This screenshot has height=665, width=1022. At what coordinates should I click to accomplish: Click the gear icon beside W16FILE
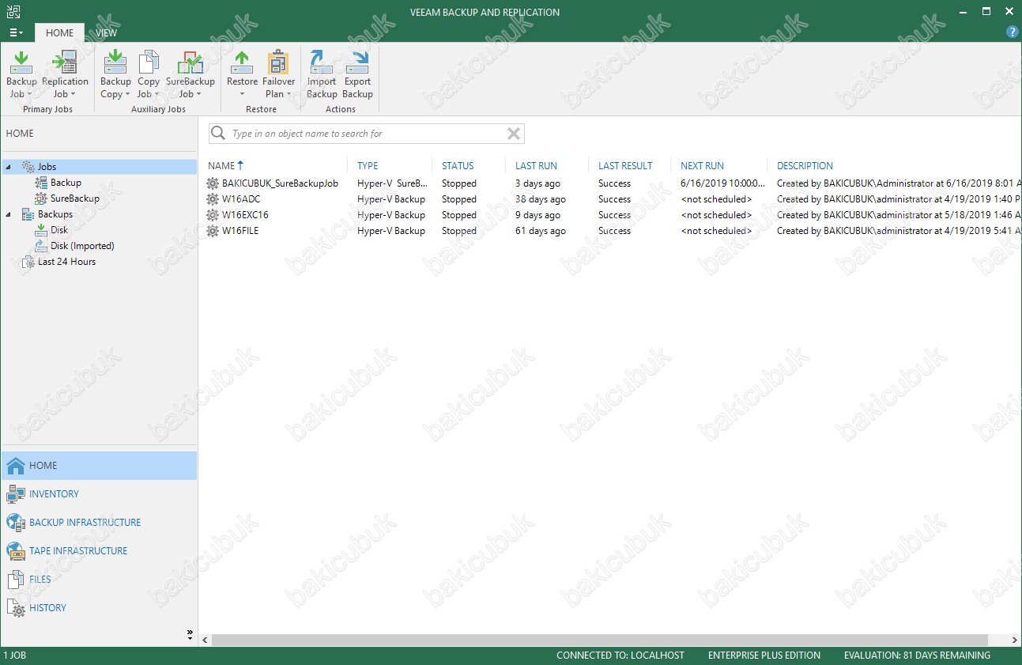coord(212,231)
